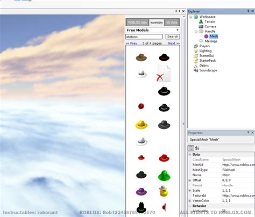Switch to the ROBLOX Sets tab

[x=138, y=23]
